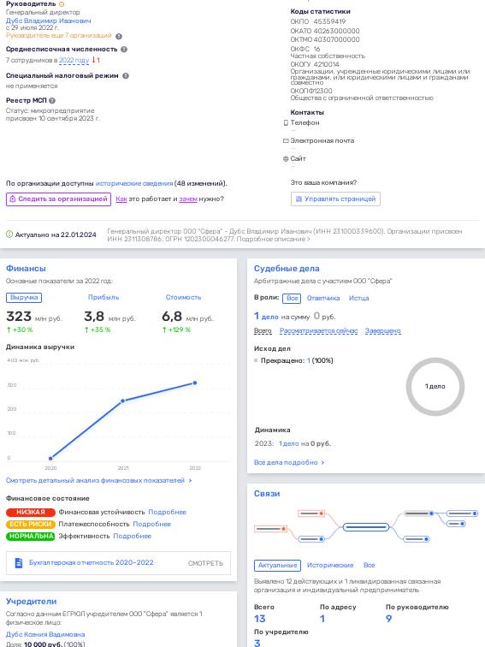Image resolution: width=485 pixels, height=647 pixels.
Task: Open founder link Дубс Ксения Вадимовна
Action: pyautogui.click(x=45, y=635)
